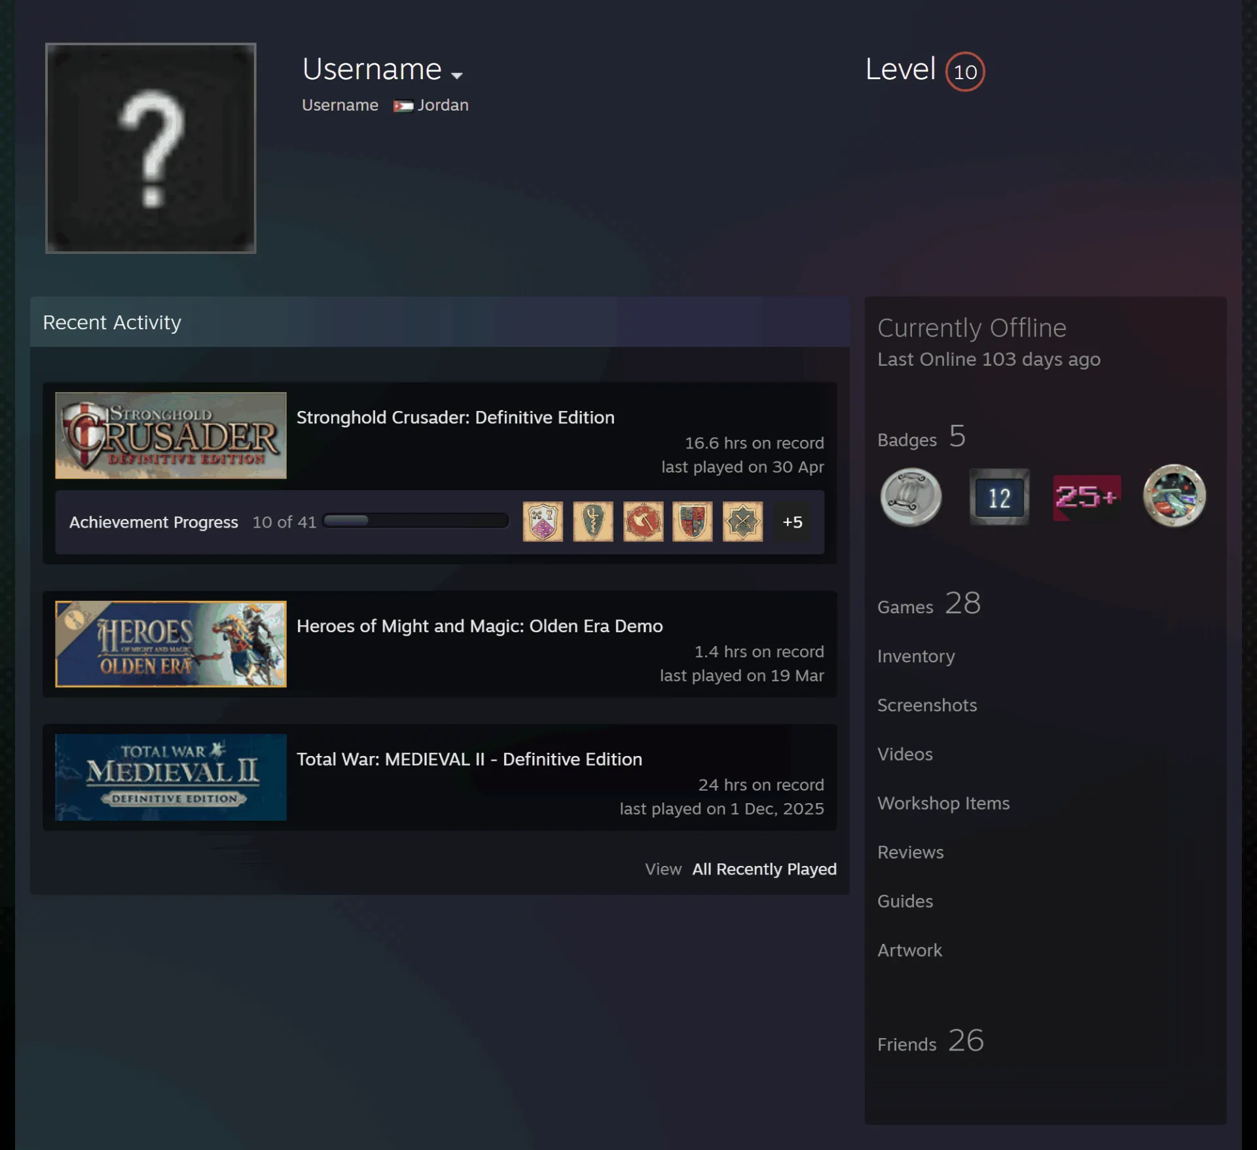The image size is (1257, 1150).
Task: Expand the Username dropdown arrow
Action: 457,75
